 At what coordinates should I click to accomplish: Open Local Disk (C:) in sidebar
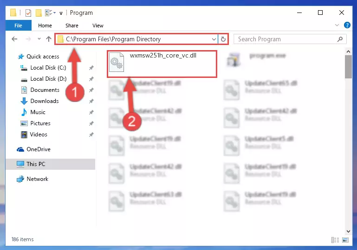48,68
